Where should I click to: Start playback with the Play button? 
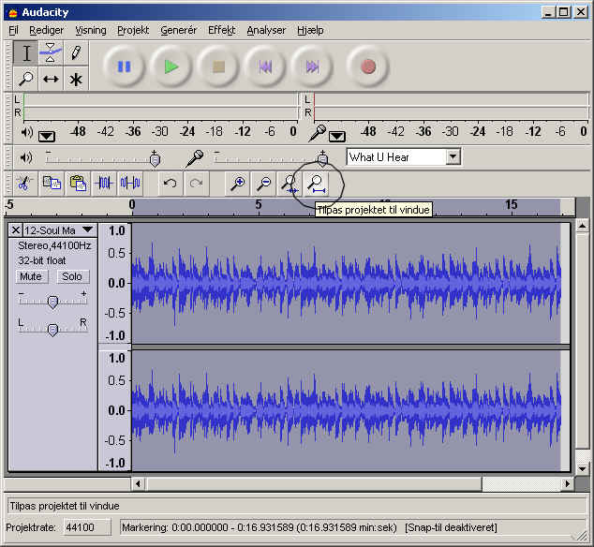[171, 67]
